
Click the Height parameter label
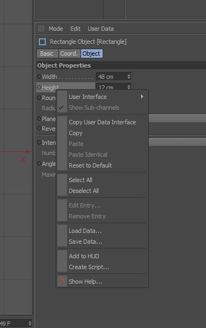click(x=50, y=87)
